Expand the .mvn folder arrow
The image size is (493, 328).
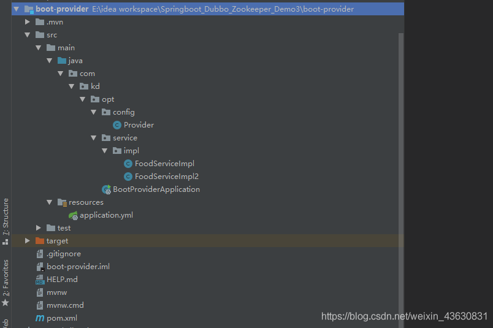point(28,22)
